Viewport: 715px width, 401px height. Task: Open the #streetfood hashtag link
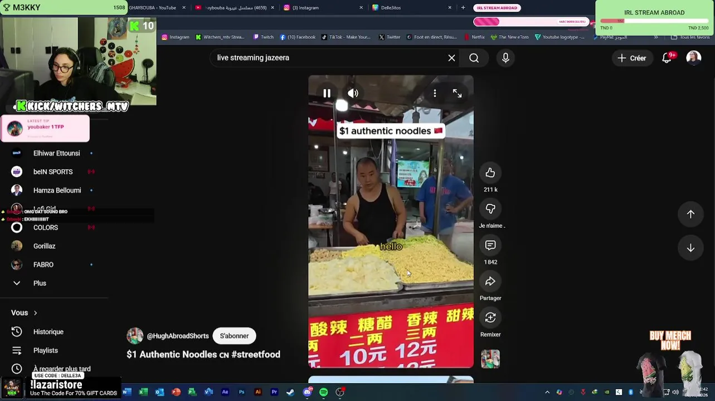coord(256,354)
